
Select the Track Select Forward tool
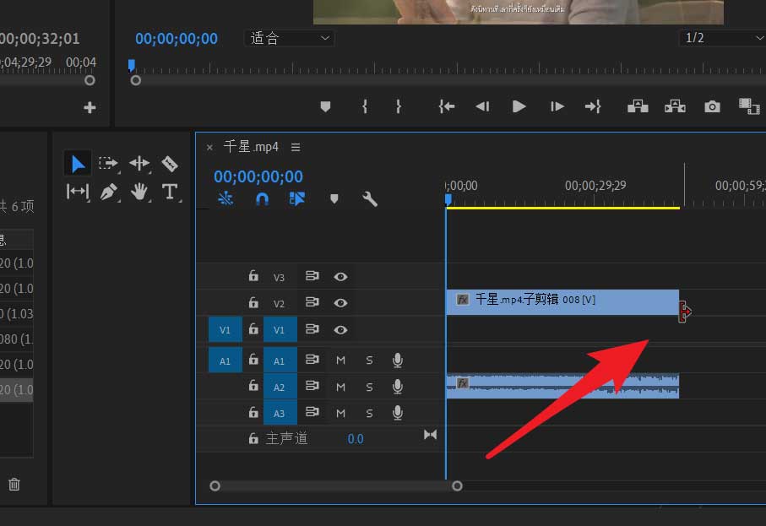pyautogui.click(x=108, y=163)
